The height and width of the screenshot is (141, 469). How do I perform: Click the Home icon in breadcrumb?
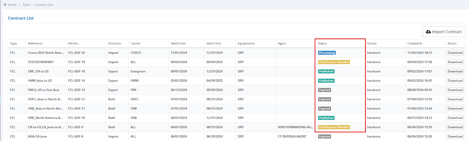(5, 5)
